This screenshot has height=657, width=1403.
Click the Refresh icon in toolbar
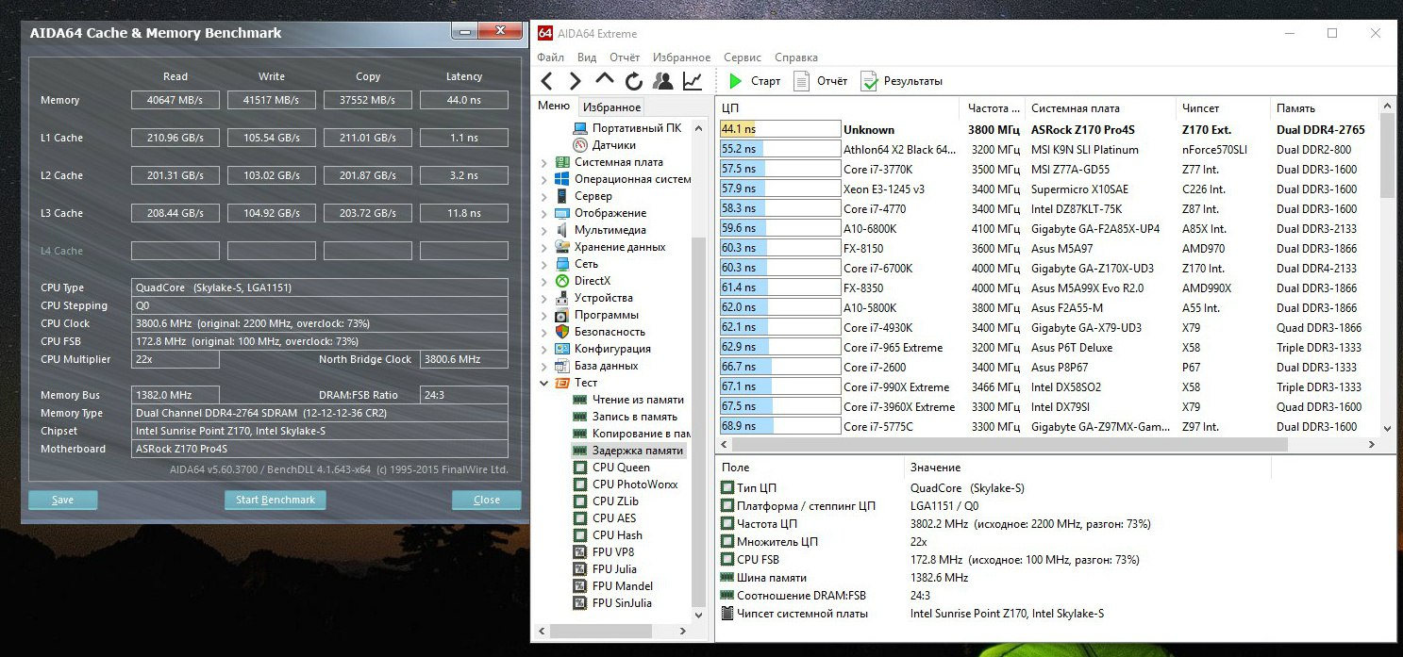634,81
